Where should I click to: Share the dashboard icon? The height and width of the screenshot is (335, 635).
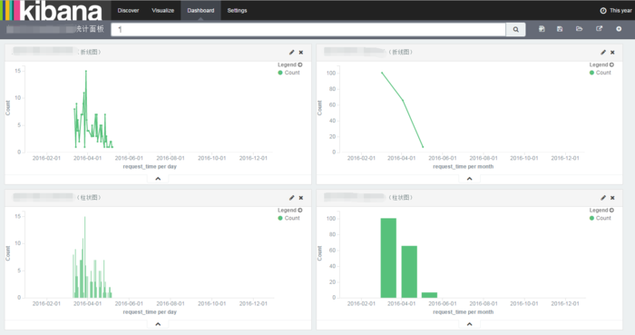click(599, 29)
